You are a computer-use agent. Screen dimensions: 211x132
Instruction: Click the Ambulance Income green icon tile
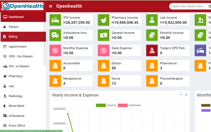pos(55,35)
